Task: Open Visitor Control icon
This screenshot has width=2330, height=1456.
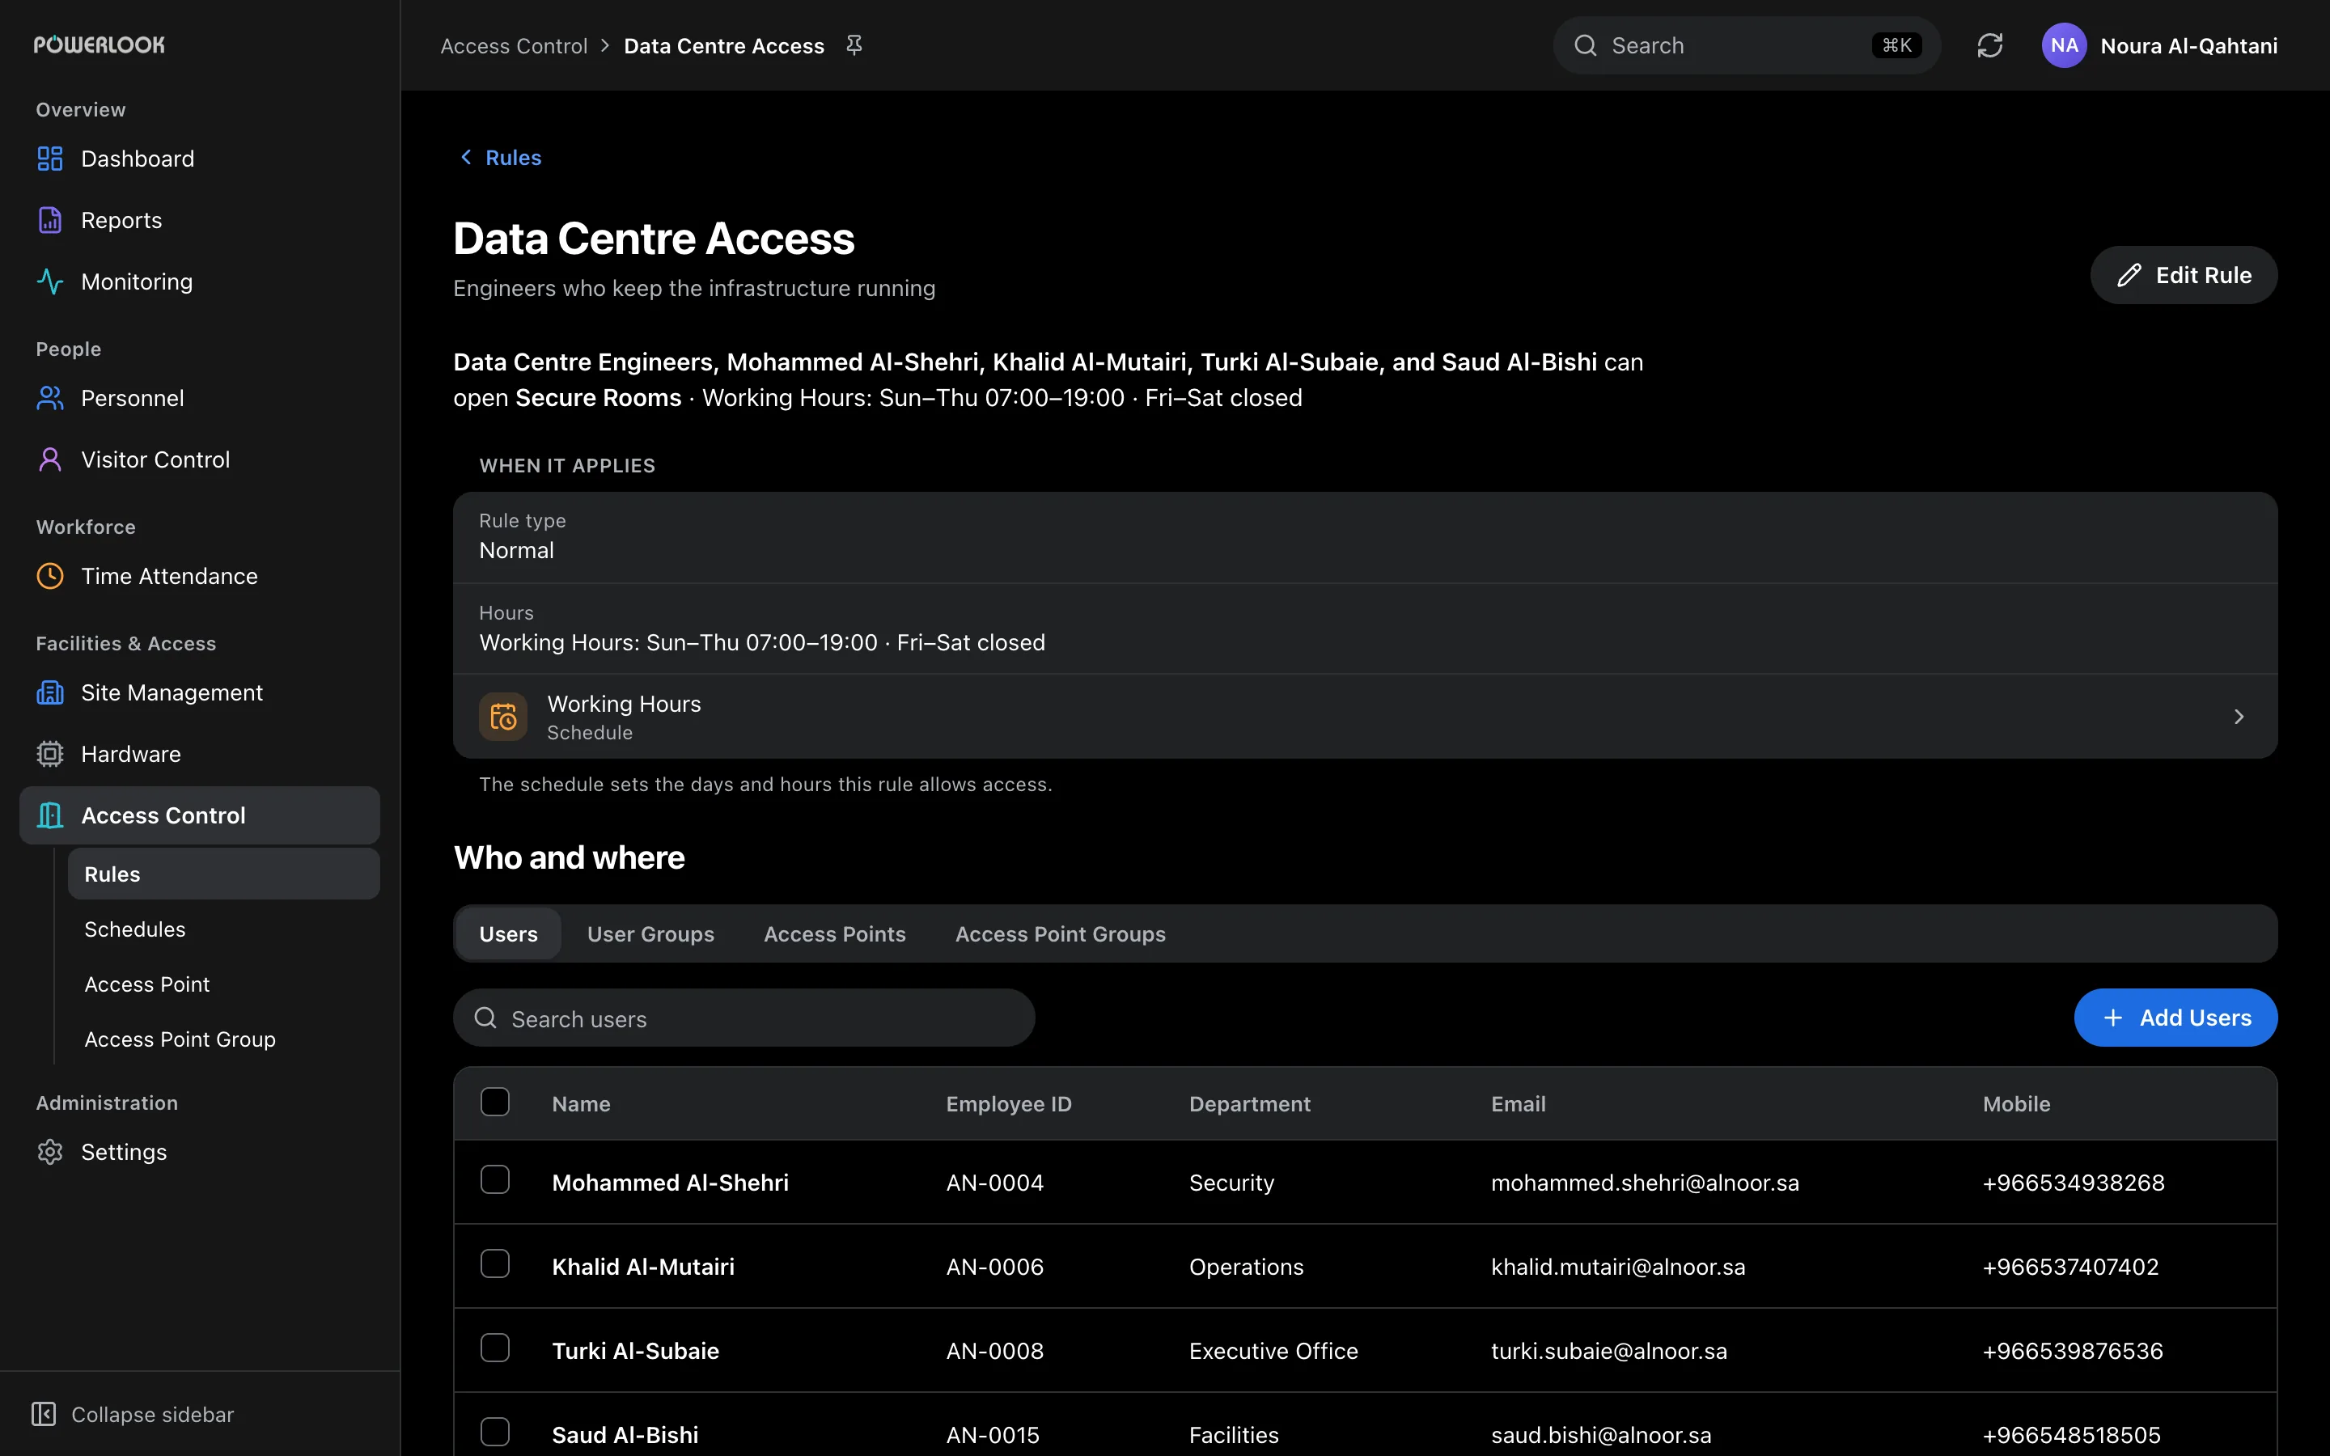Action: tap(50, 460)
